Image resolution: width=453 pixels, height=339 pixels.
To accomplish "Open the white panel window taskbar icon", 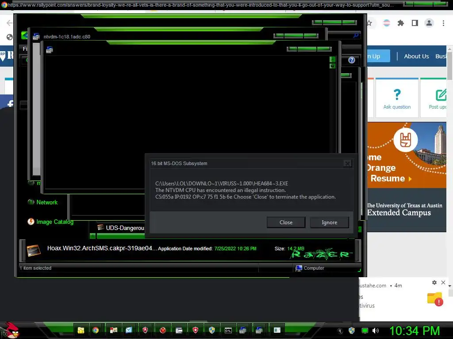I will click(x=277, y=330).
